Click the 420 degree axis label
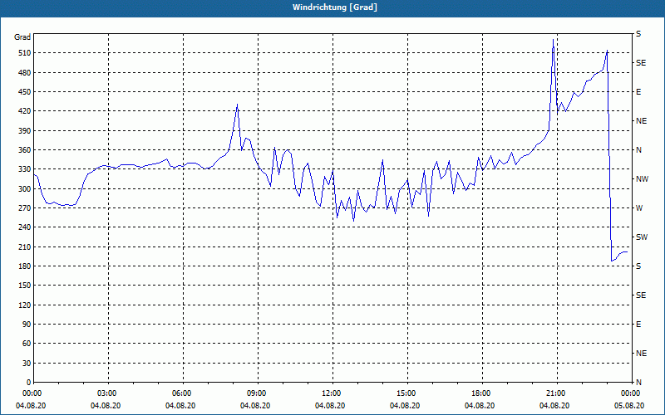Viewport: 665px width, 415px height. point(24,111)
